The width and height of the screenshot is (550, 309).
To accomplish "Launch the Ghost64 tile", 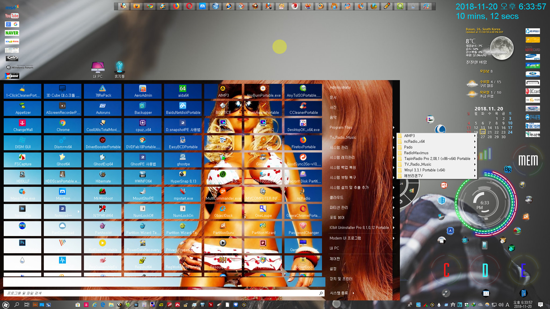I will point(63,160).
